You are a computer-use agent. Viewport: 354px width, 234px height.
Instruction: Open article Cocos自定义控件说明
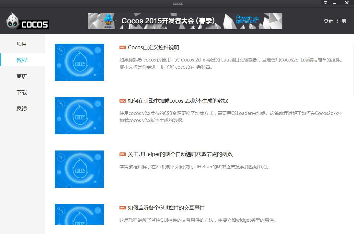[154, 47]
